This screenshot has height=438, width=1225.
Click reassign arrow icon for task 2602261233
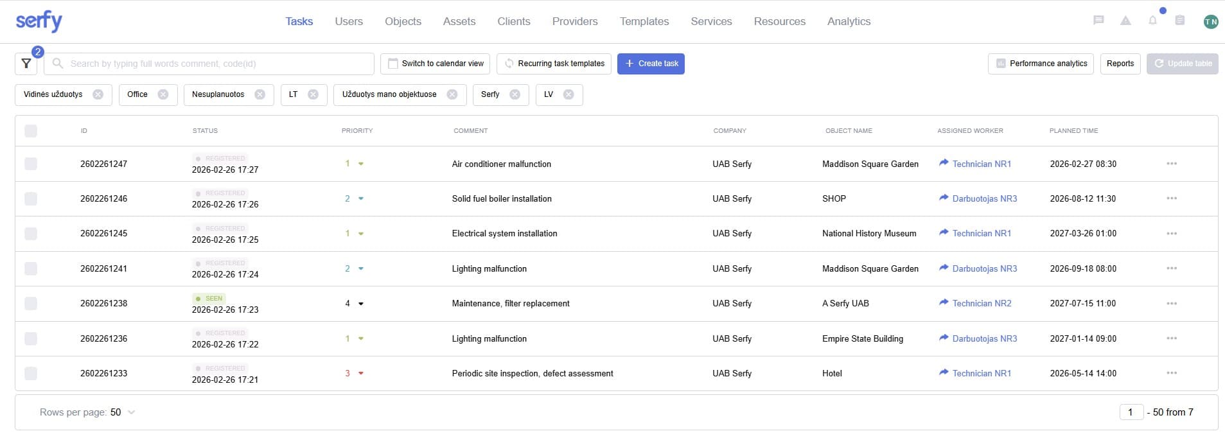[944, 372]
